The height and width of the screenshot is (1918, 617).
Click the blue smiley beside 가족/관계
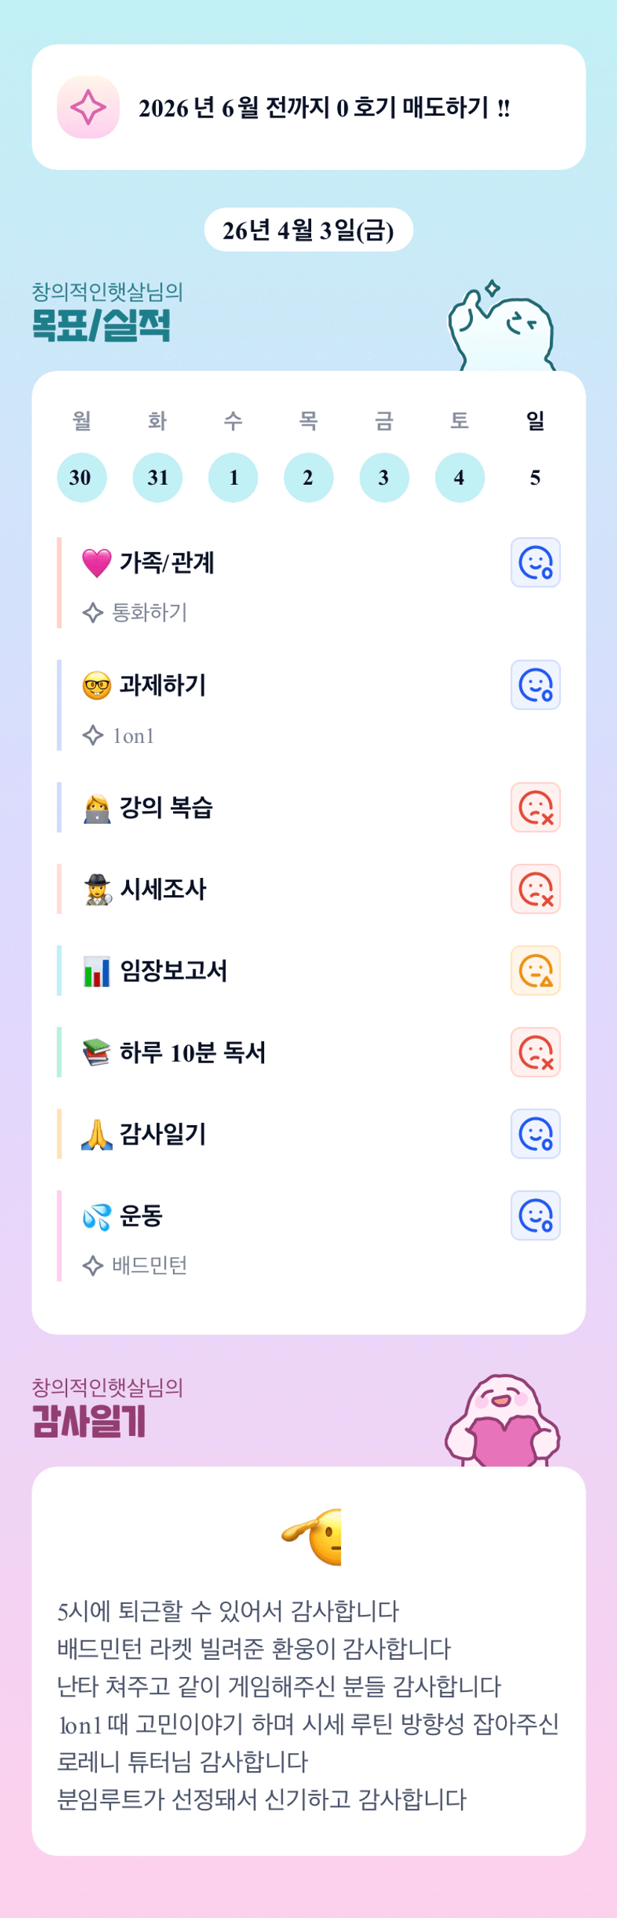click(x=535, y=562)
